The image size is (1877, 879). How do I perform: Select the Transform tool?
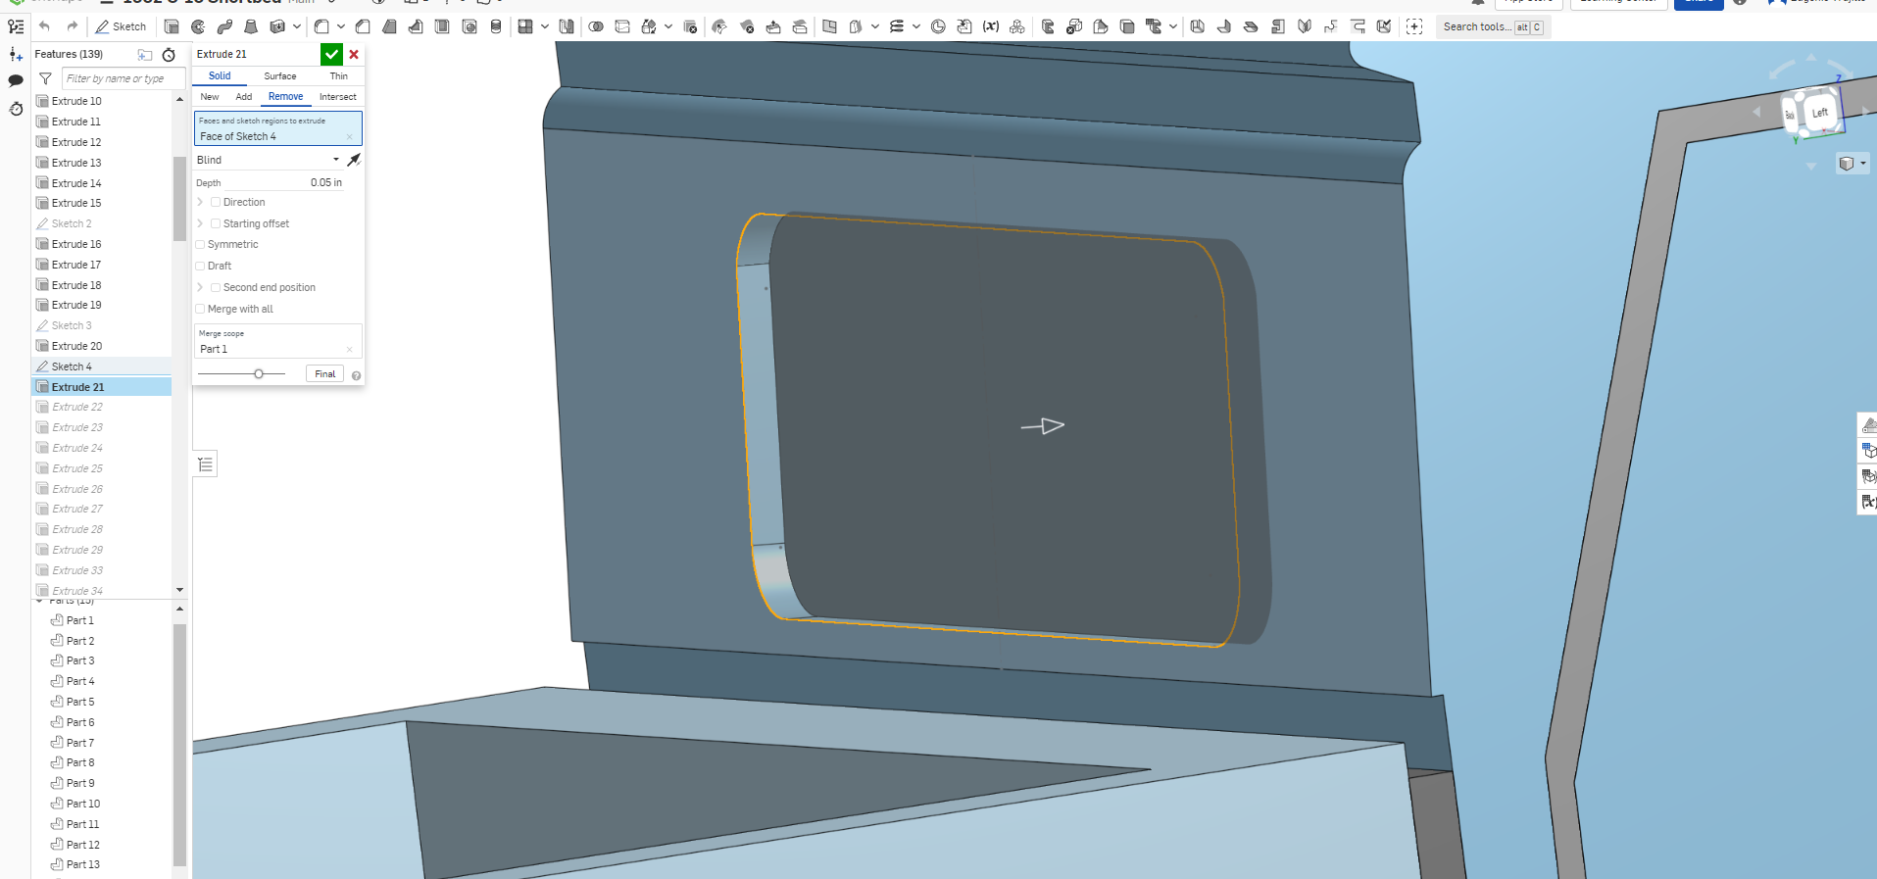(x=649, y=26)
